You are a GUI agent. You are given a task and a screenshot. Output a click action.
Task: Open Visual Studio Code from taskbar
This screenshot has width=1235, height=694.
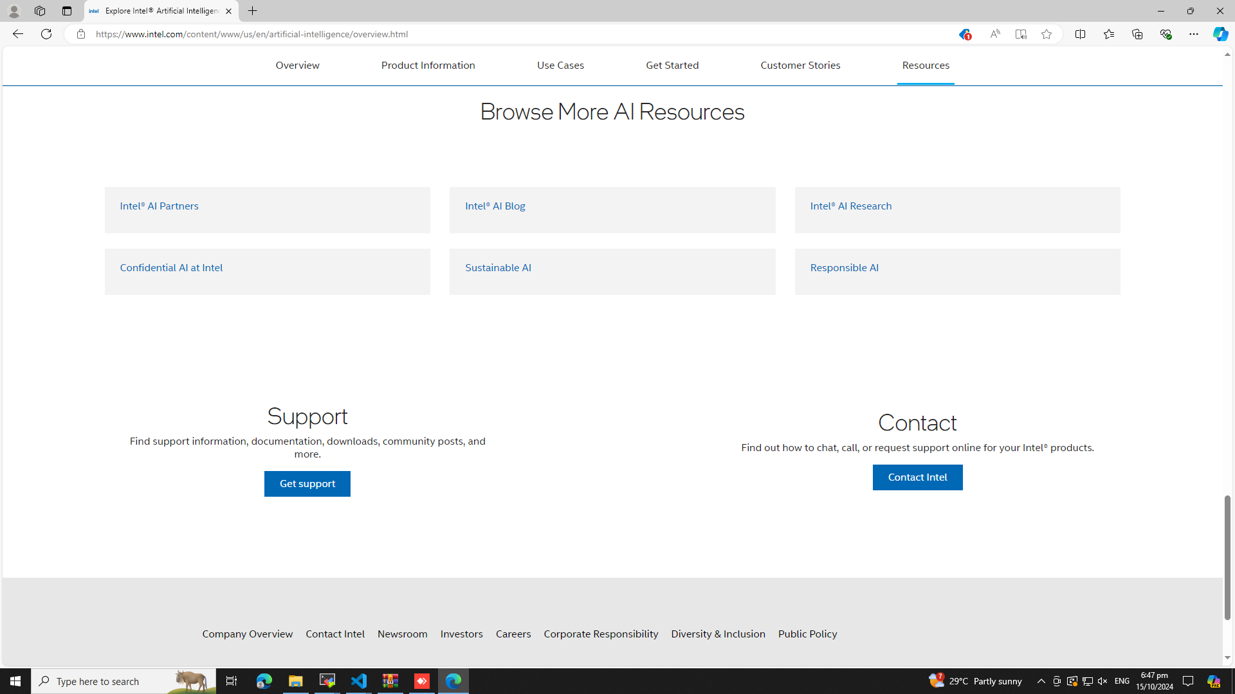pos(359,681)
